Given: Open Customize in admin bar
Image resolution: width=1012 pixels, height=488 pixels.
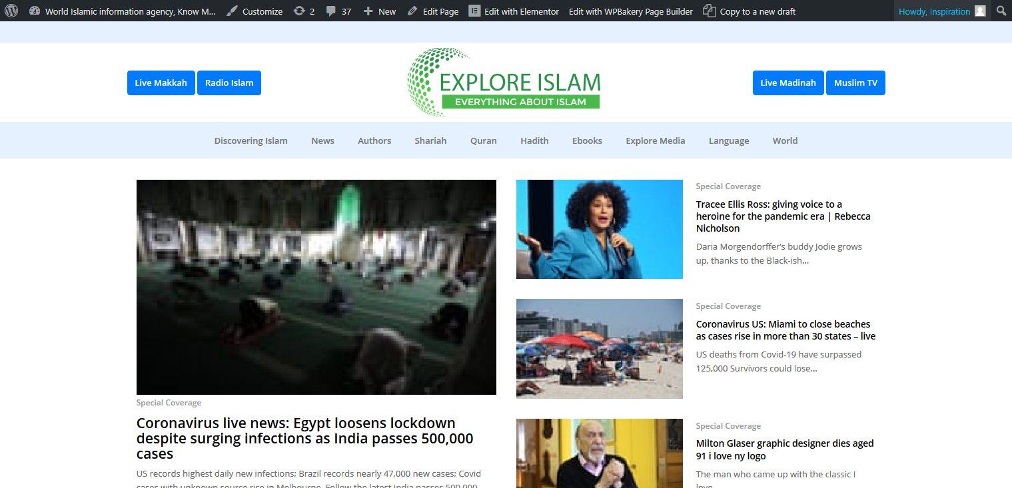Looking at the screenshot, I should [262, 11].
